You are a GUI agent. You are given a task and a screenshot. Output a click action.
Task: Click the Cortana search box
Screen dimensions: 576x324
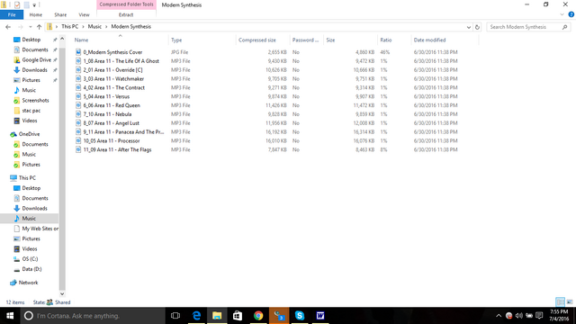point(93,316)
